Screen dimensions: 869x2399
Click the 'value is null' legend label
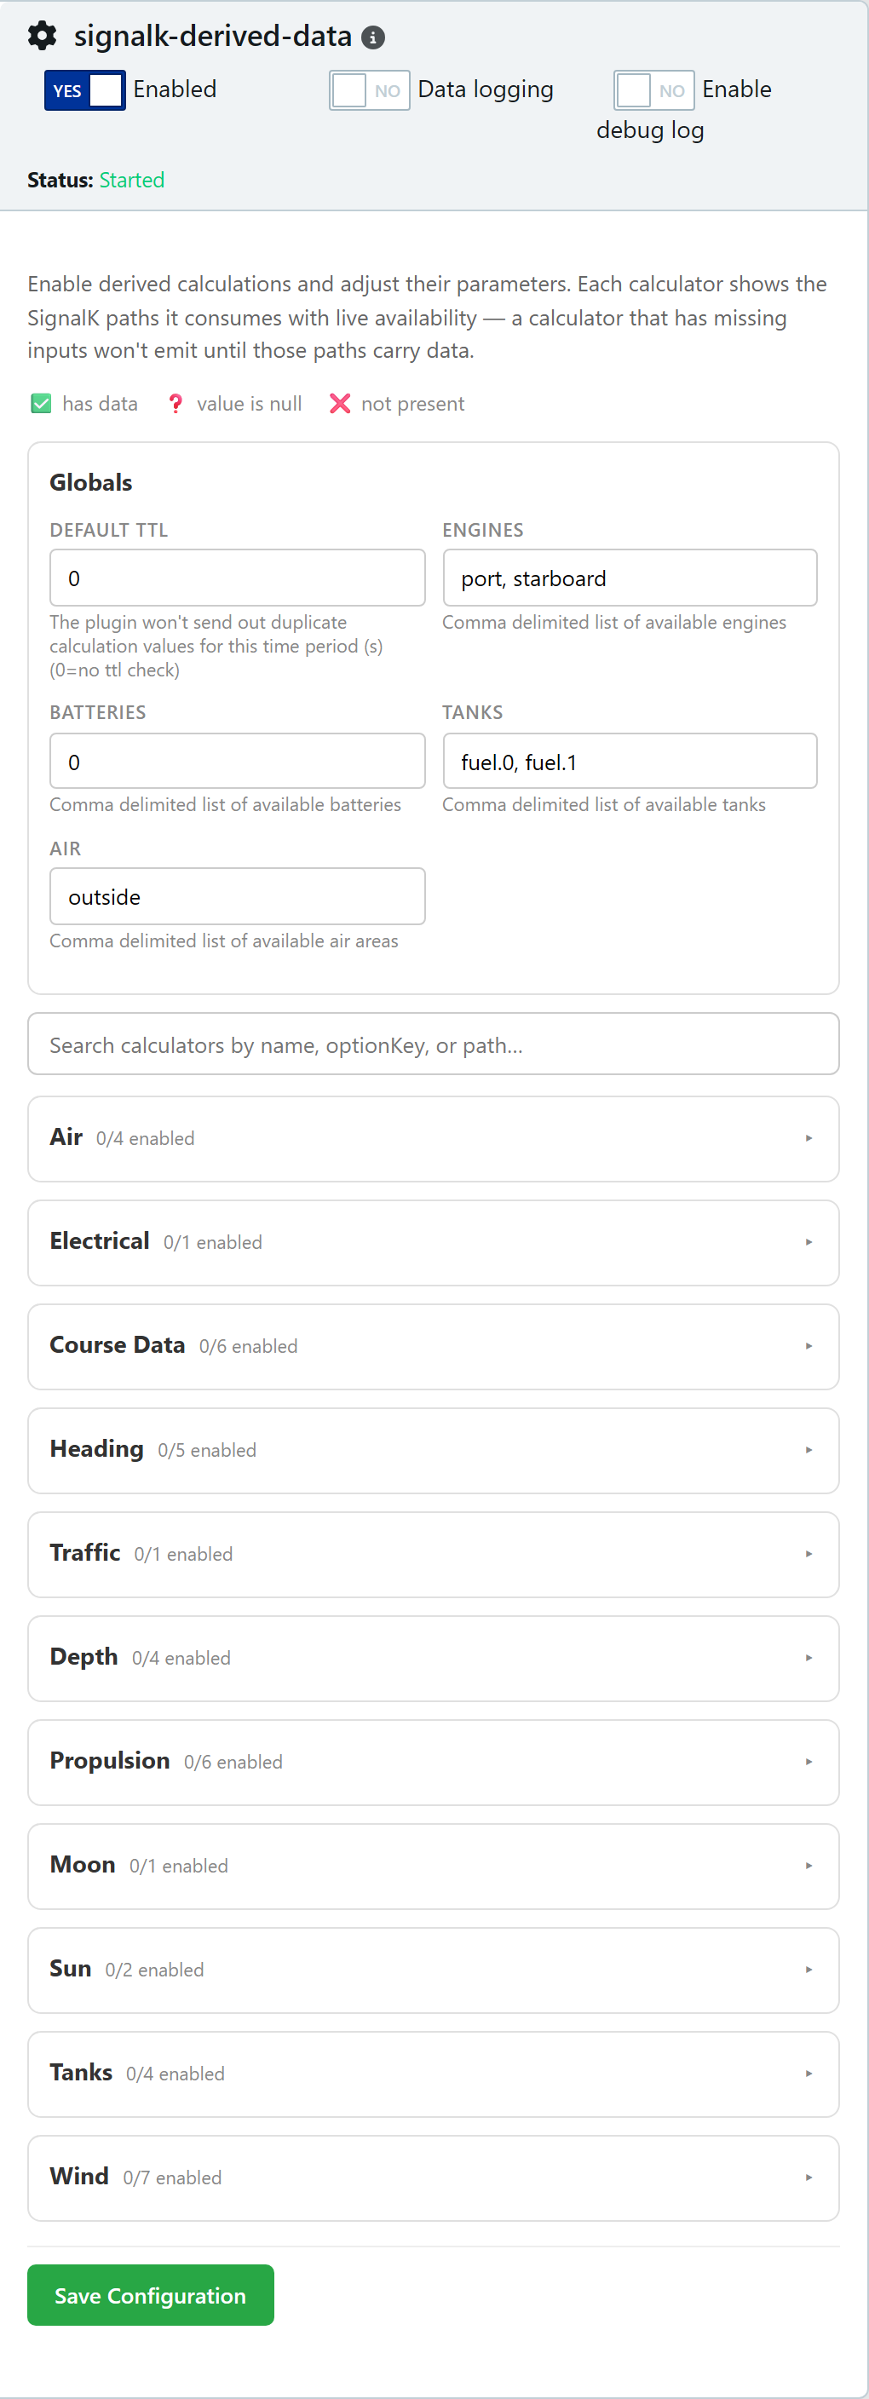250,403
